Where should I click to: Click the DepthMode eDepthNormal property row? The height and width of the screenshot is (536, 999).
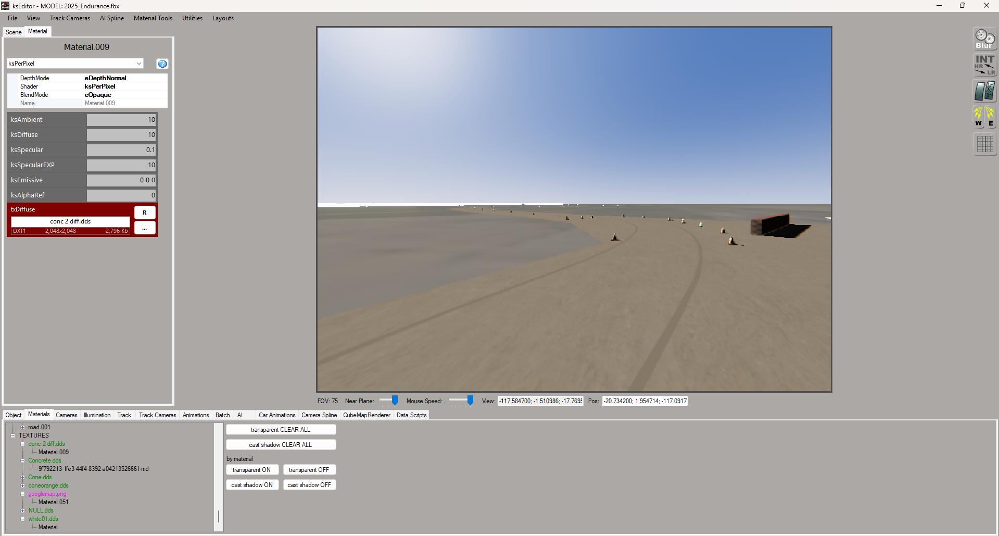tap(87, 78)
